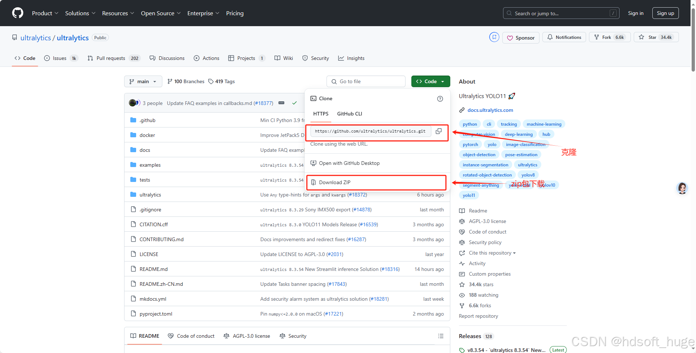Click the Go to file search box
This screenshot has width=696, height=353.
(x=366, y=81)
